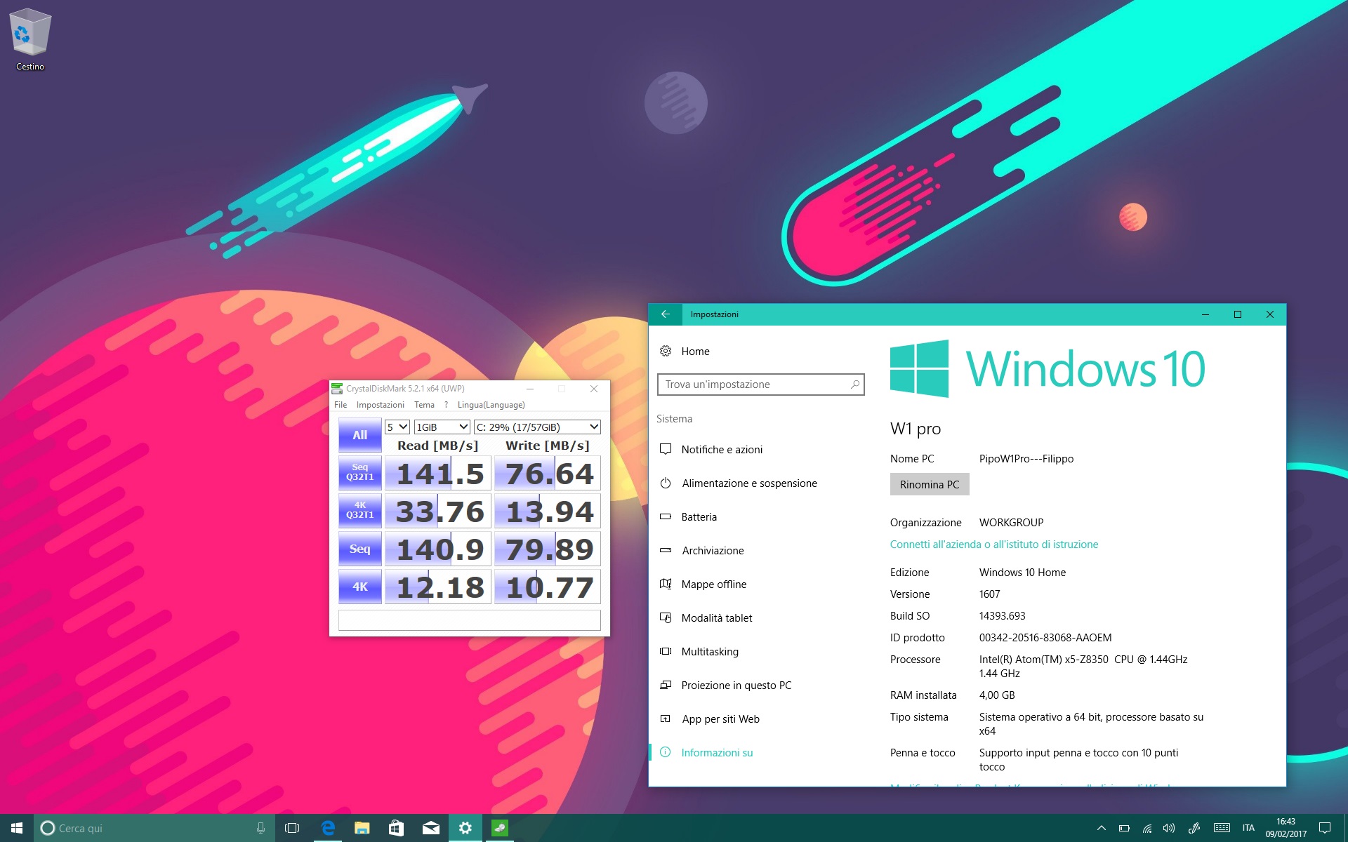This screenshot has width=1348, height=842.
Task: Click the Wi-Fi network tray icon
Action: point(1147,828)
